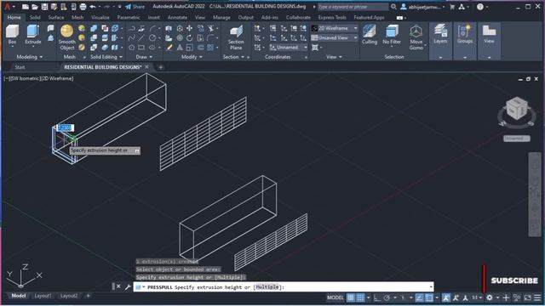Click the keyword search input field
The image size is (545, 306).
[x=353, y=7]
